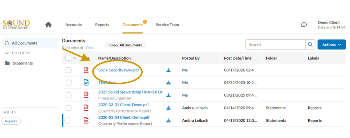Click the Statements folder icon in sidebar
350x138 pixels.
point(8,63)
